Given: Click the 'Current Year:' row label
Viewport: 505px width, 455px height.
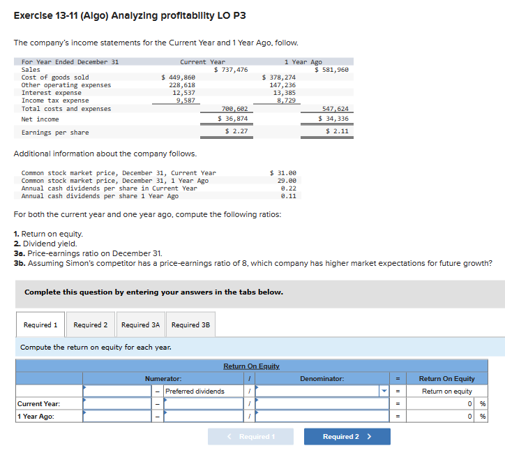Looking at the screenshot, I should pos(38,404).
